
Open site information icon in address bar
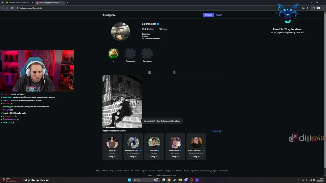coord(18,8)
